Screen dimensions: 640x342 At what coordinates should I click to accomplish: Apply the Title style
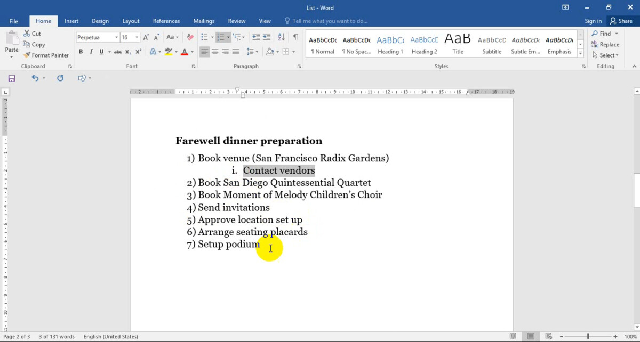click(458, 45)
